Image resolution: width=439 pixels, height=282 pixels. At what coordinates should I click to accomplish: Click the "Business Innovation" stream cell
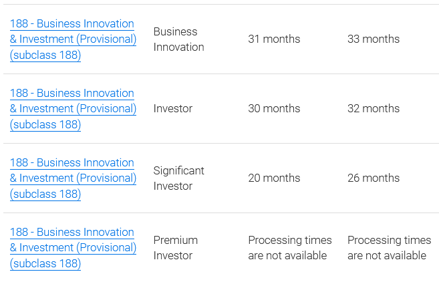pyautogui.click(x=178, y=39)
